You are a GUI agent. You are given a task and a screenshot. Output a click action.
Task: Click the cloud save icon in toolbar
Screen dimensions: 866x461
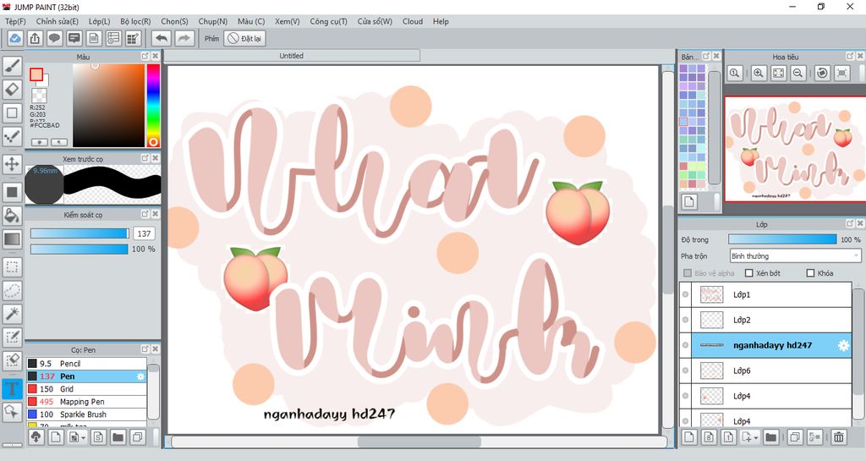[15, 39]
